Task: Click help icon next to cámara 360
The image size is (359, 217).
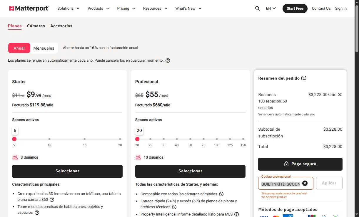Action: pos(52,200)
